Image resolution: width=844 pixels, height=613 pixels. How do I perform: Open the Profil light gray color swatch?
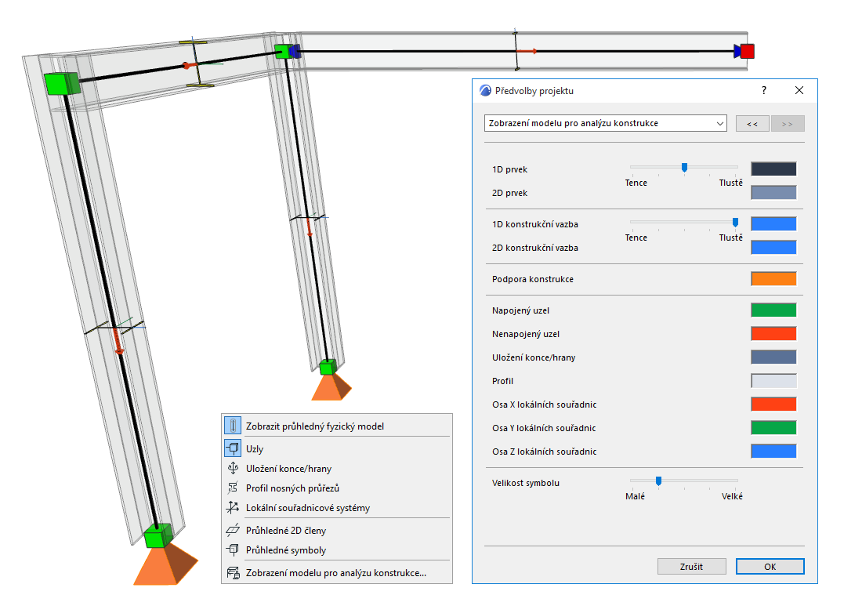[774, 381]
